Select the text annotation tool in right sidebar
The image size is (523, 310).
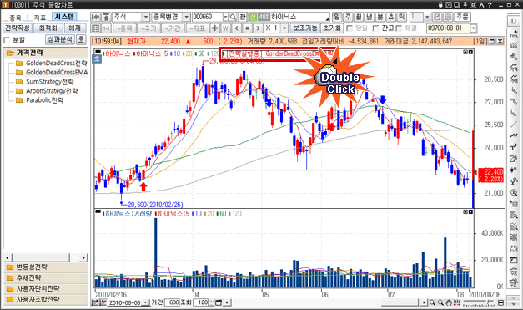pyautogui.click(x=514, y=147)
